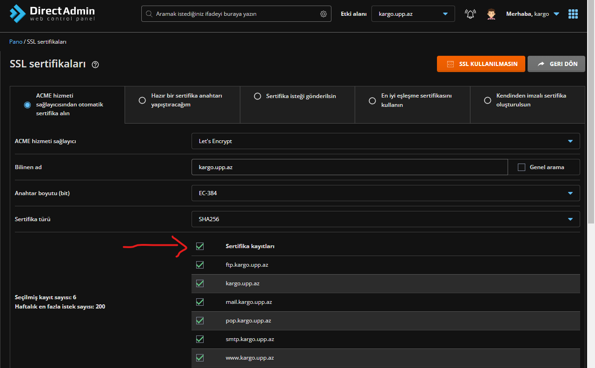Open the Anahtar boyutu EC-384 dropdown
This screenshot has width=595, height=368.
[385, 193]
